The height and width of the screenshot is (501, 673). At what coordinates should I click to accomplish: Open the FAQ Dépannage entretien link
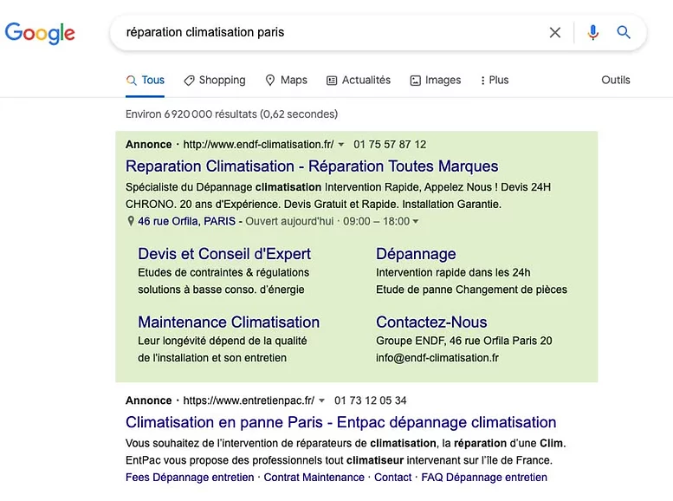pos(484,478)
